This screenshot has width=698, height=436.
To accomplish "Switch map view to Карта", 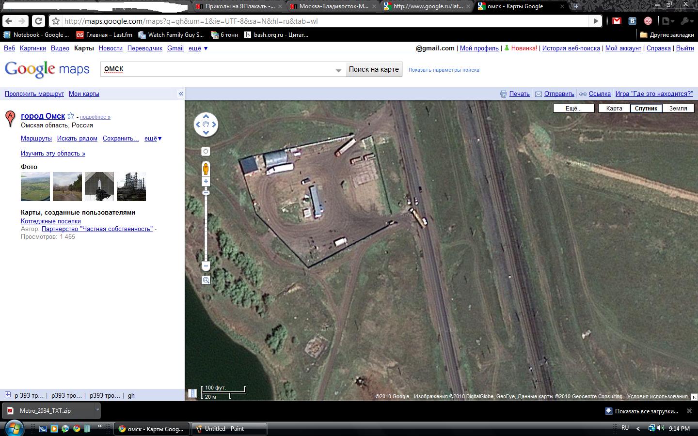I will (x=614, y=109).
